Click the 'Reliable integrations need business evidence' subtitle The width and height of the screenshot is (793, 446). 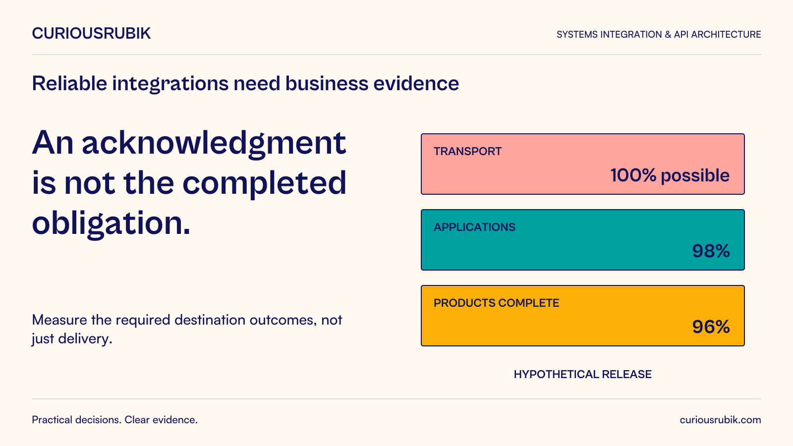(245, 83)
